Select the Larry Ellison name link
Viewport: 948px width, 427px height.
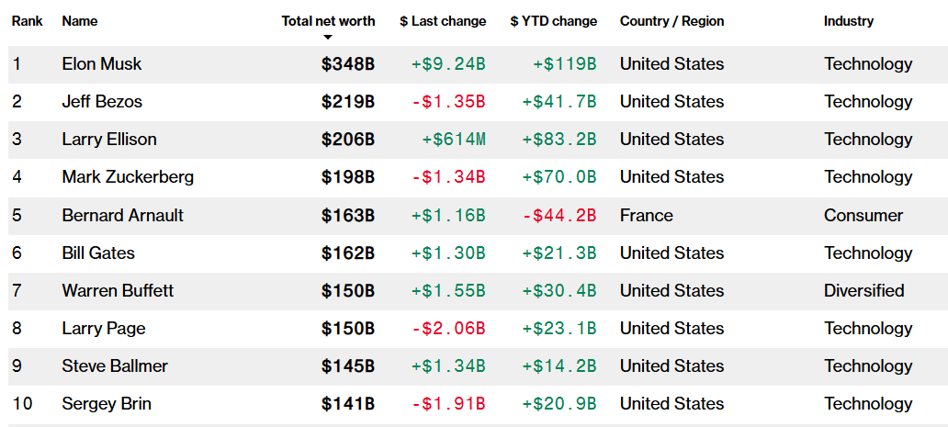109,140
